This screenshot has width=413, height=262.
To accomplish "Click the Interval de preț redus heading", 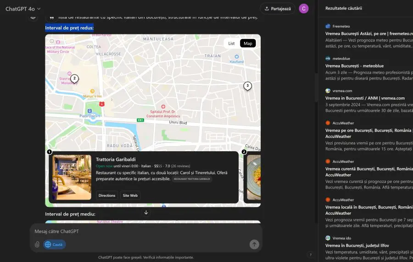I will [x=69, y=28].
